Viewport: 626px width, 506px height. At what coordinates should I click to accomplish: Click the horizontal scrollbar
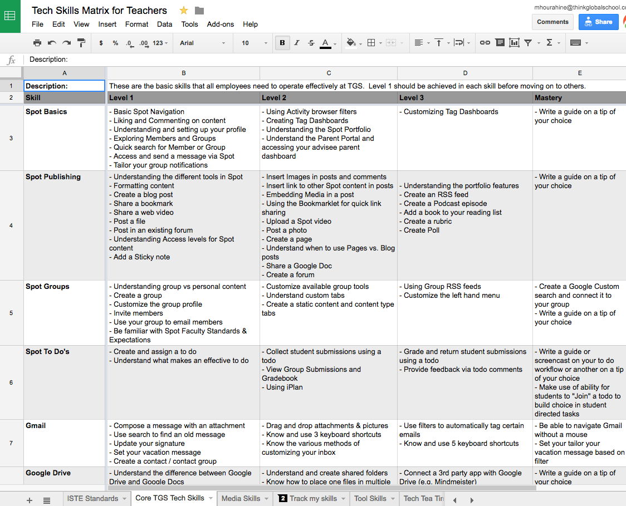(x=321, y=488)
